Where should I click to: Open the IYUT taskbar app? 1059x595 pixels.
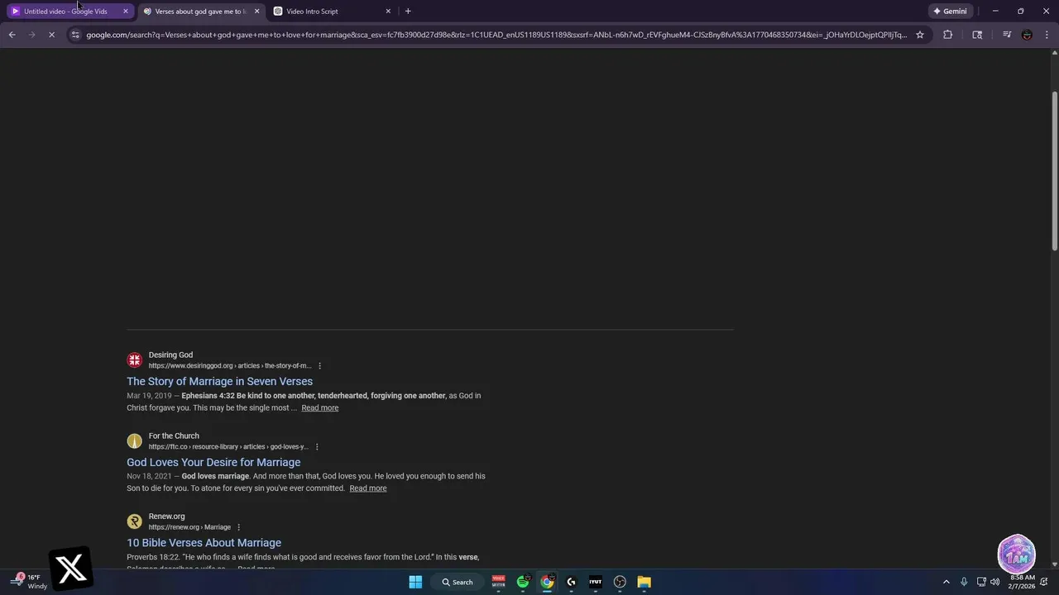[596, 582]
